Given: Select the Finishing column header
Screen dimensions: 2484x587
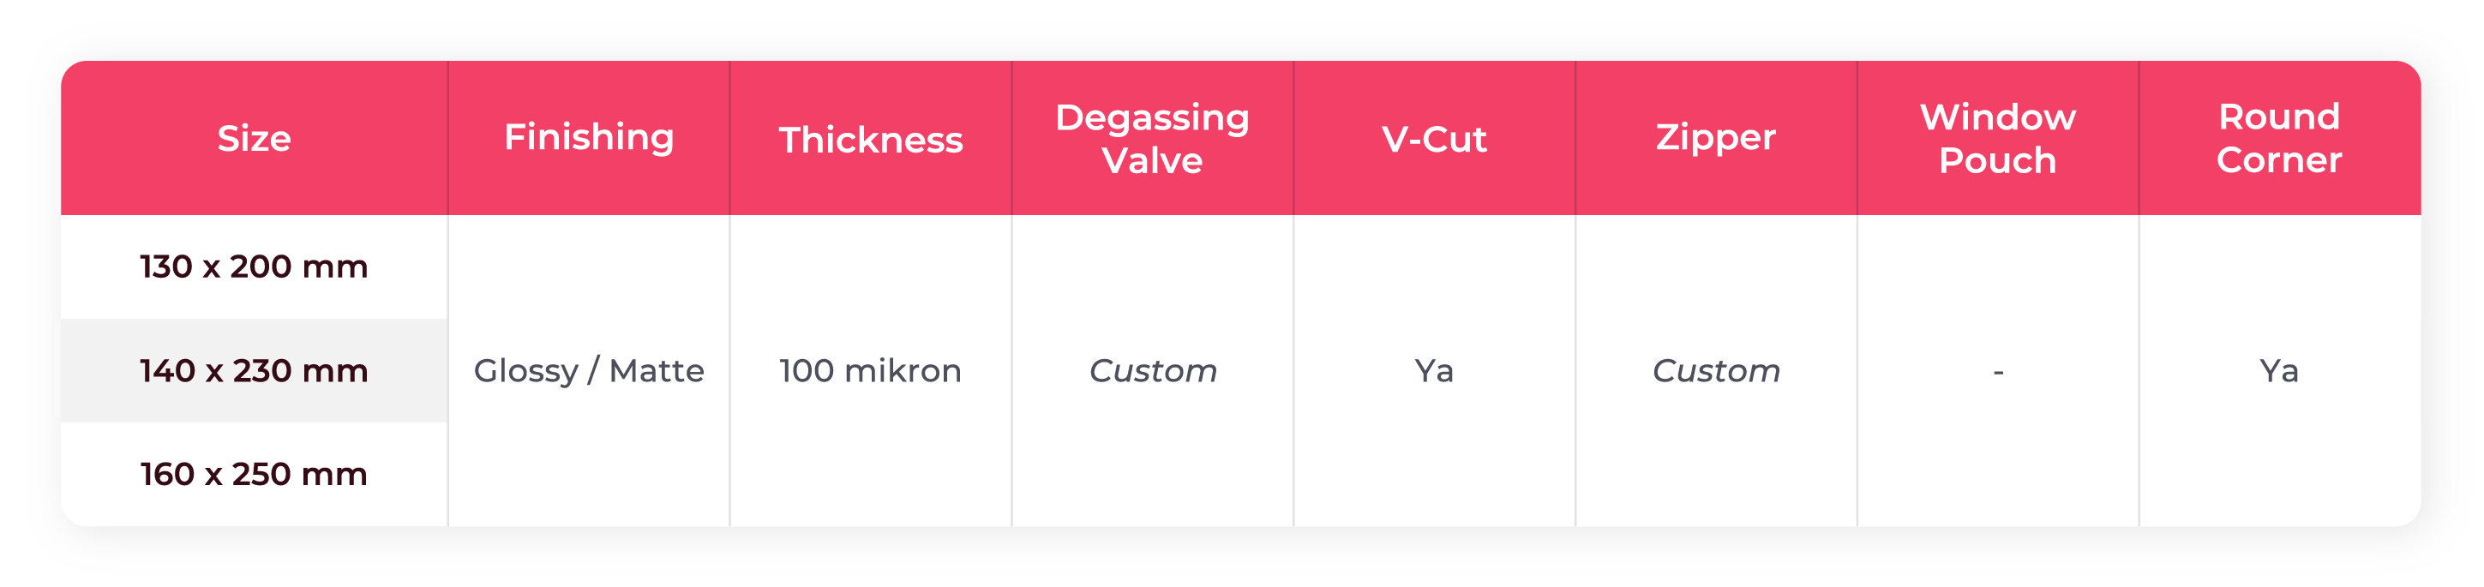Looking at the screenshot, I should point(588,138).
